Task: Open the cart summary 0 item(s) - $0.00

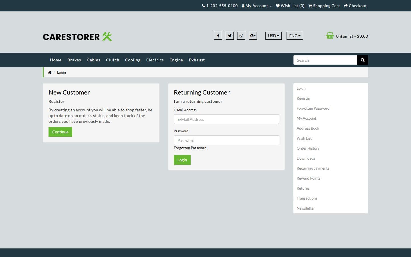Action: click(x=352, y=36)
